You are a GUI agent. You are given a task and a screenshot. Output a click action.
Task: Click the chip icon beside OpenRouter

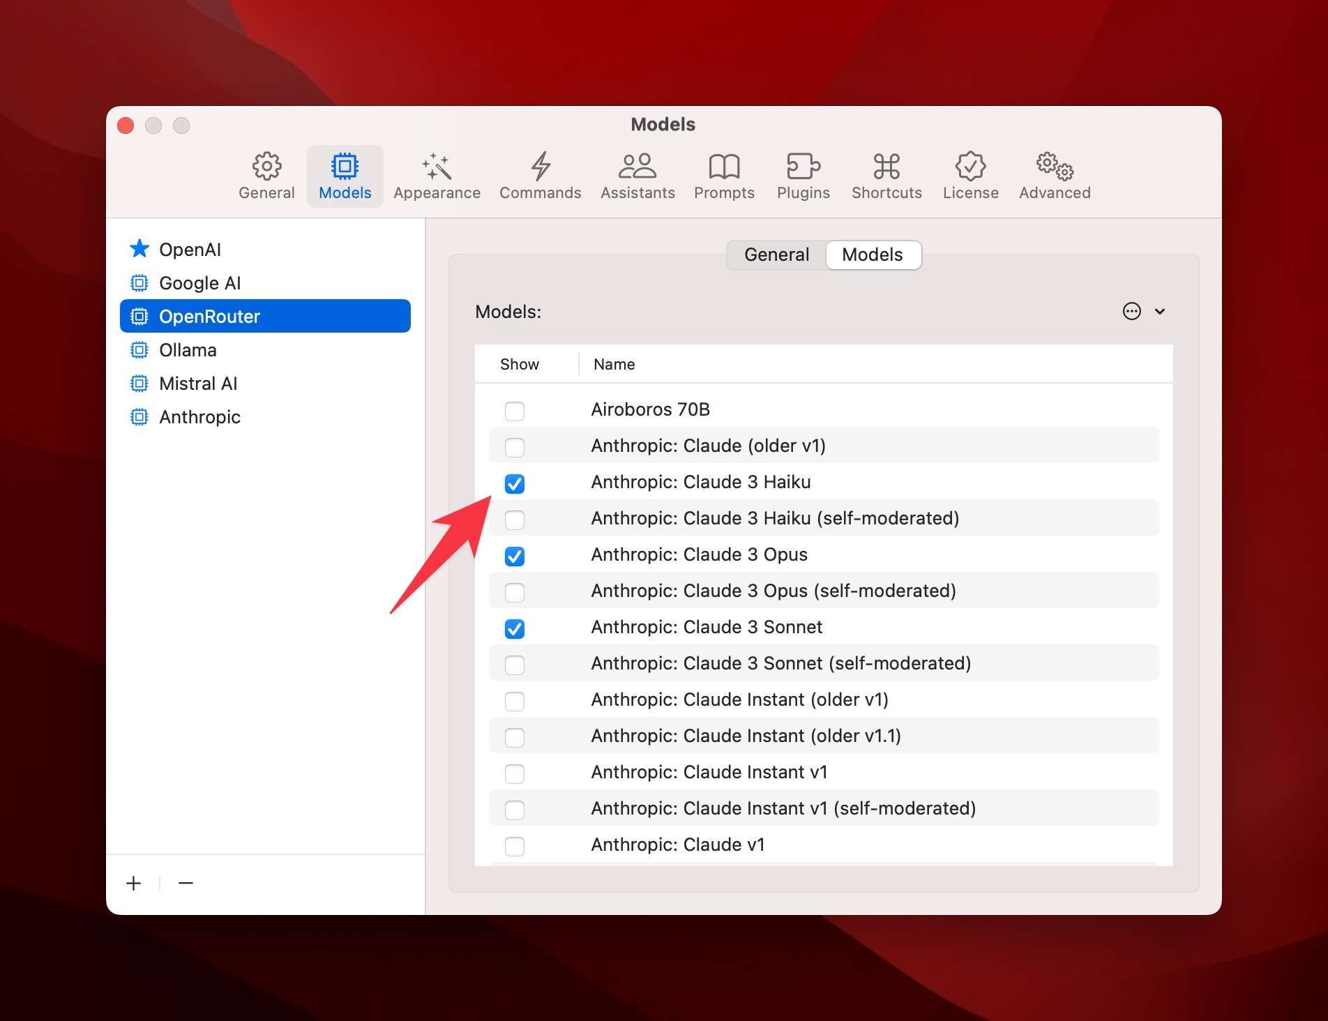(139, 316)
